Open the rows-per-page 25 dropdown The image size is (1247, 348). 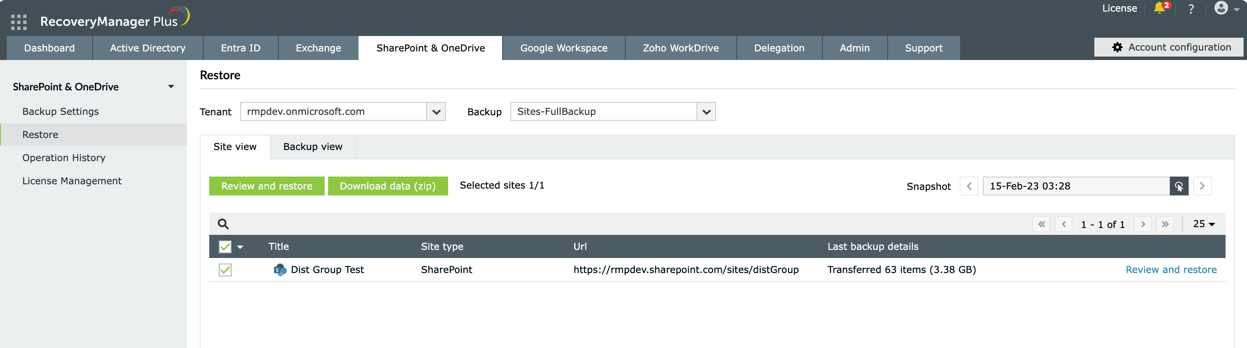1204,224
